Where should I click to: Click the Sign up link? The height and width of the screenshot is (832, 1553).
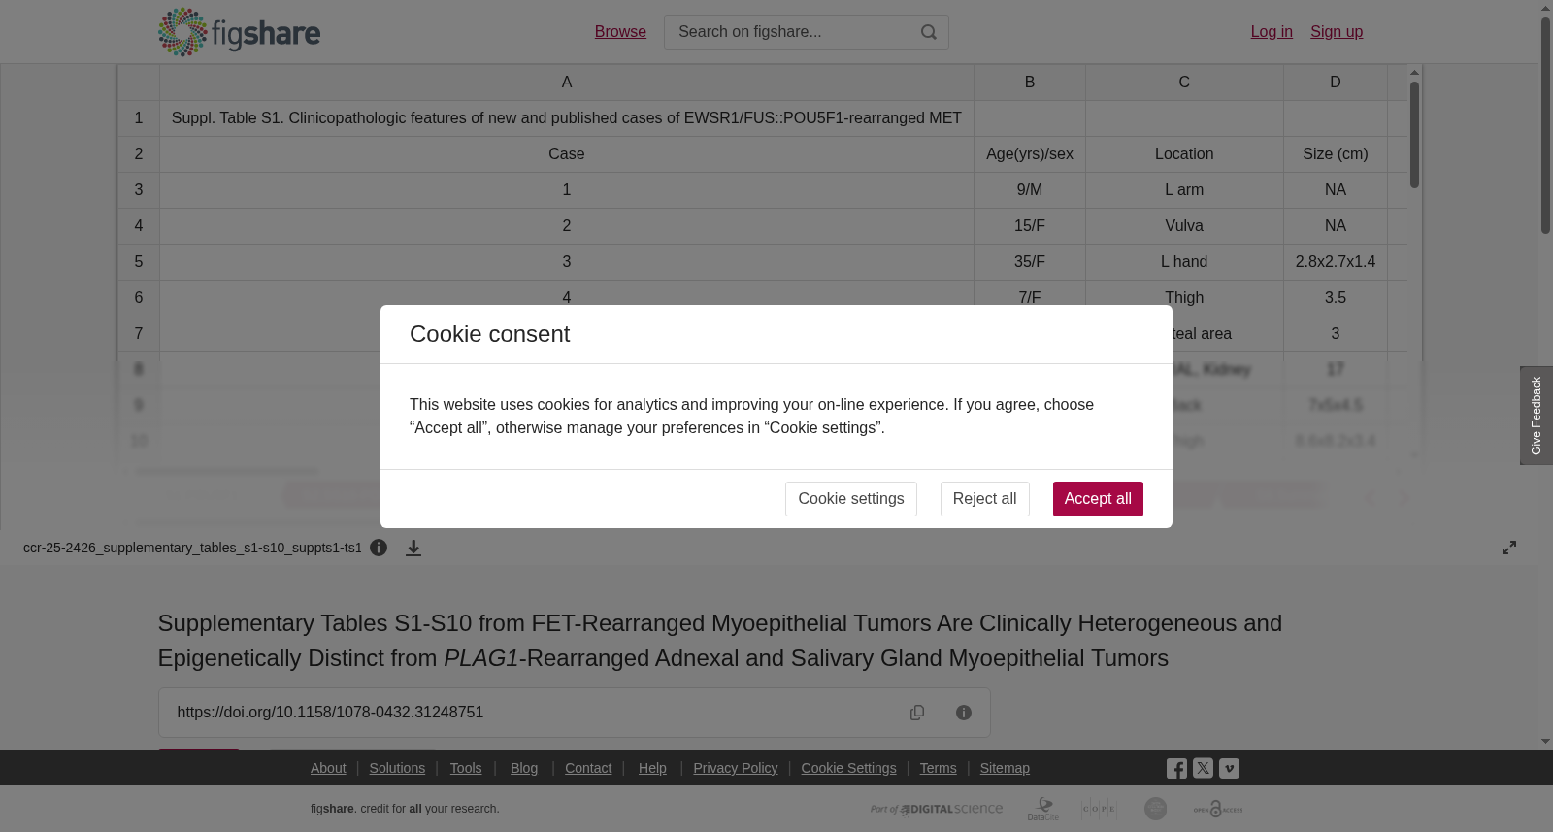coord(1337,32)
